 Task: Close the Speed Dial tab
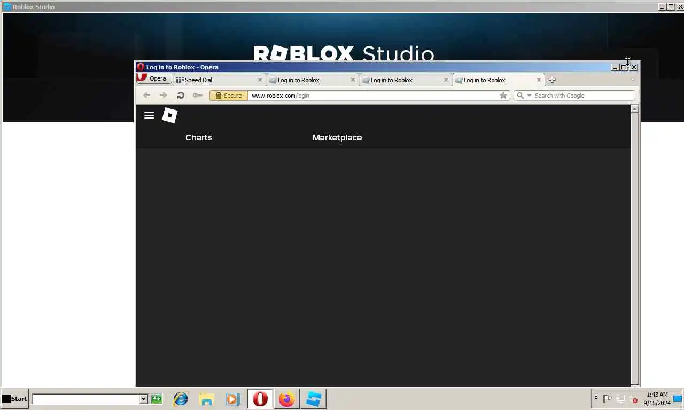click(260, 80)
